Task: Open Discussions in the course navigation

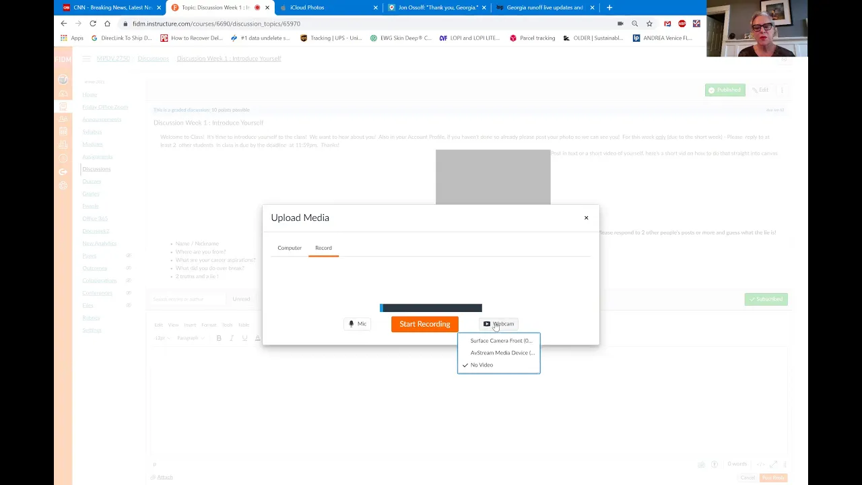Action: pyautogui.click(x=96, y=169)
